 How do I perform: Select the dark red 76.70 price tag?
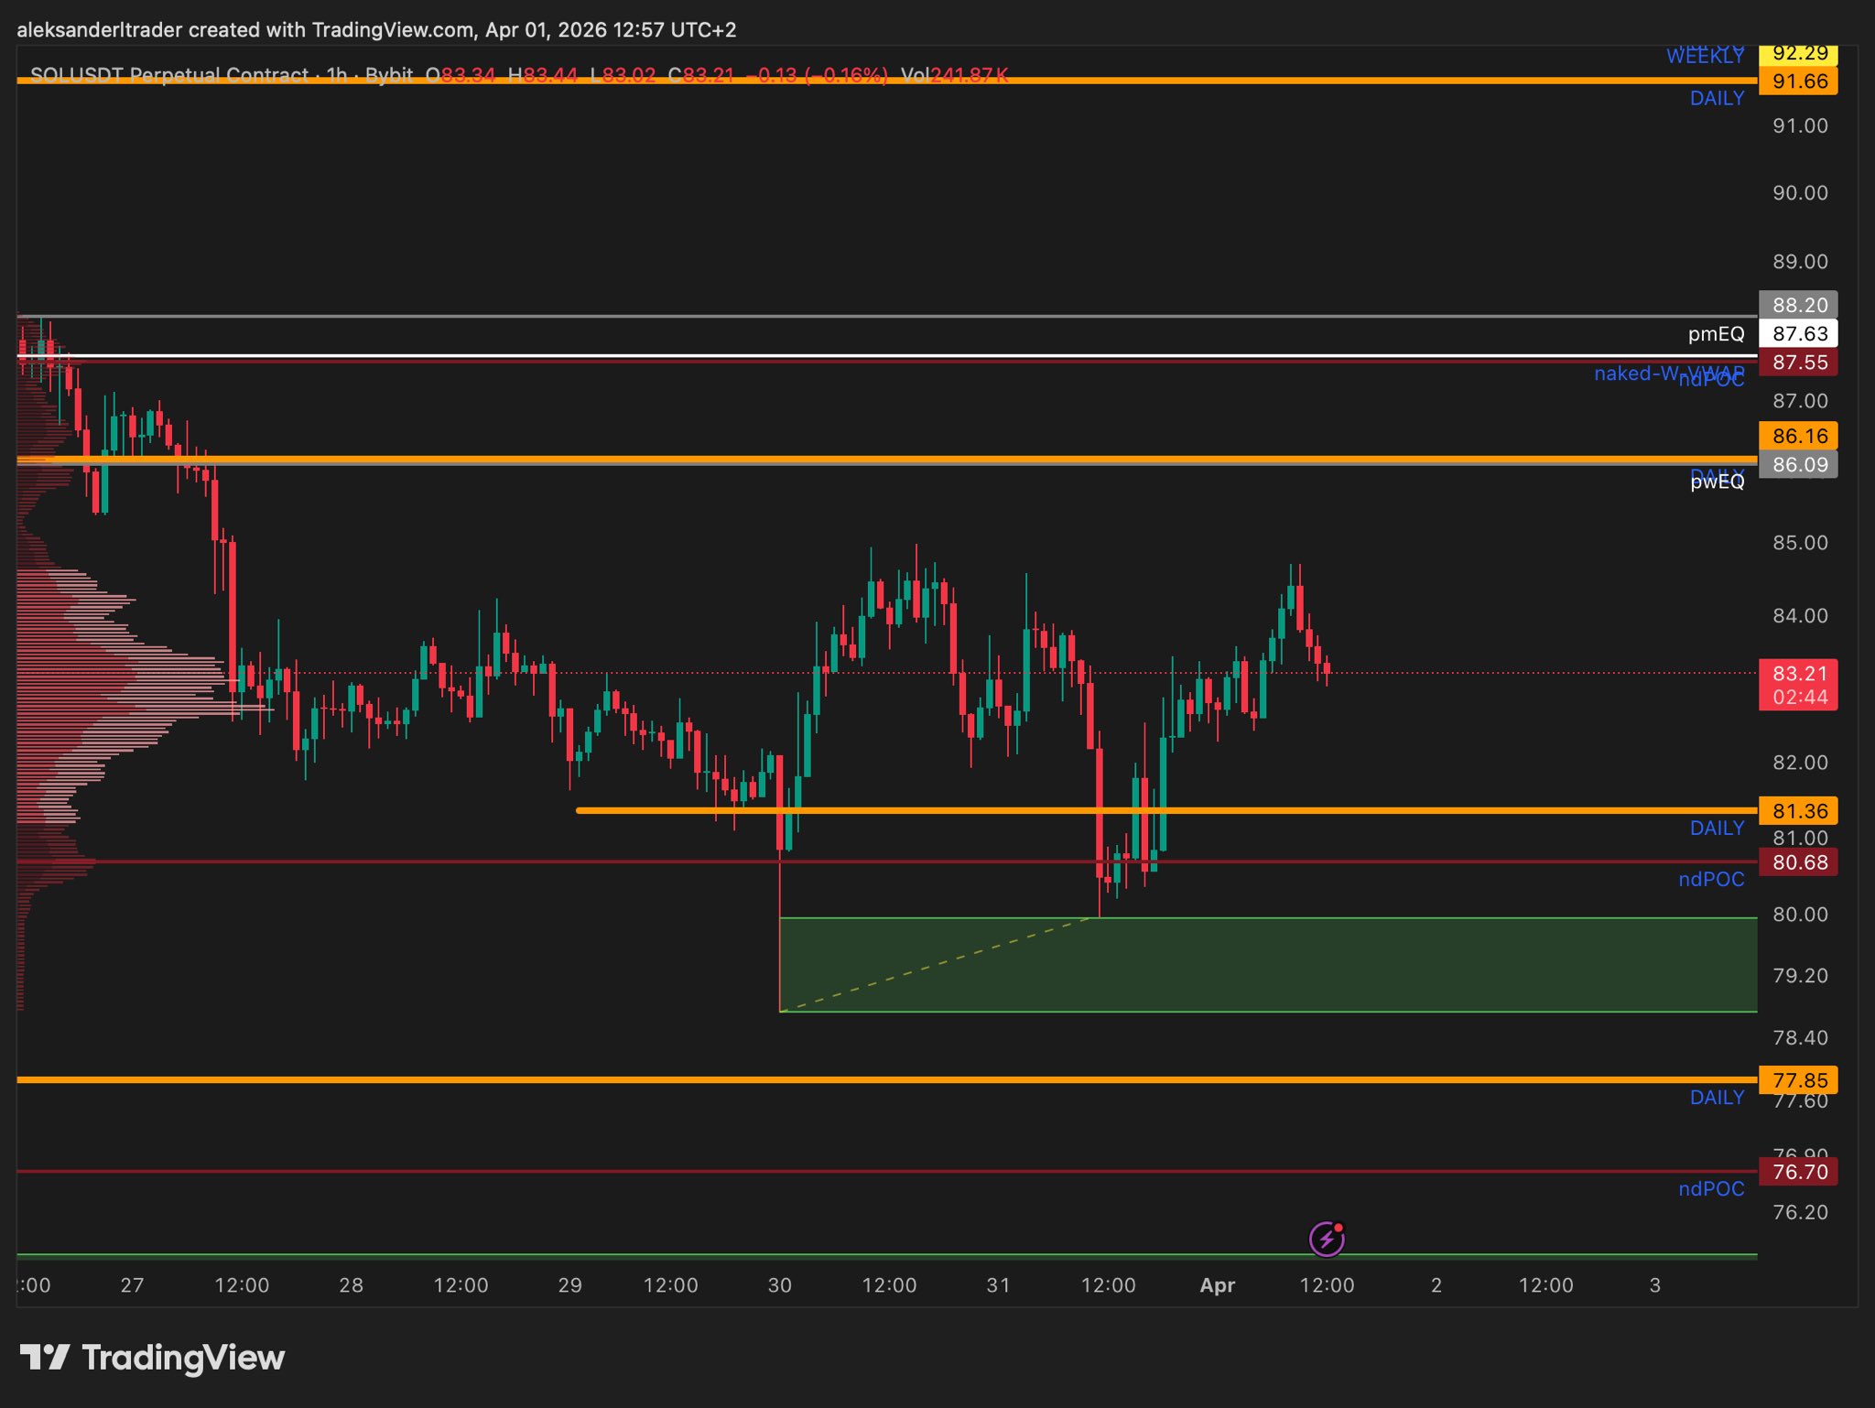[x=1798, y=1172]
